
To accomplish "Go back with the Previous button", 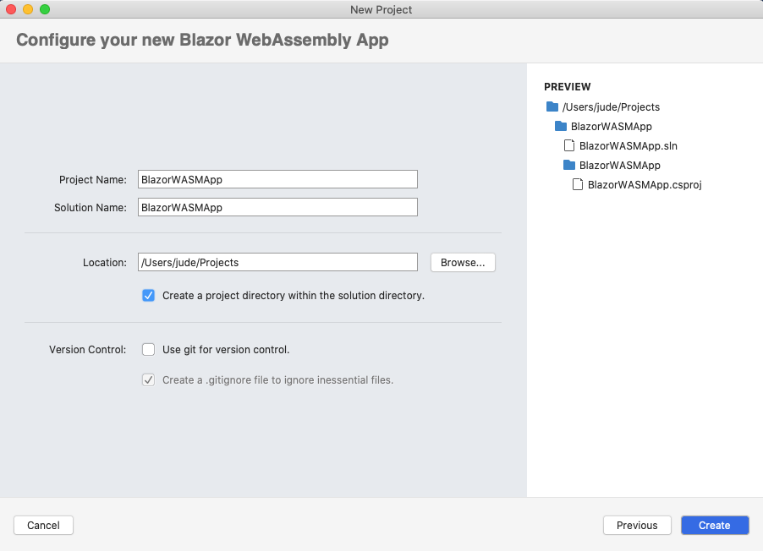I will click(637, 526).
